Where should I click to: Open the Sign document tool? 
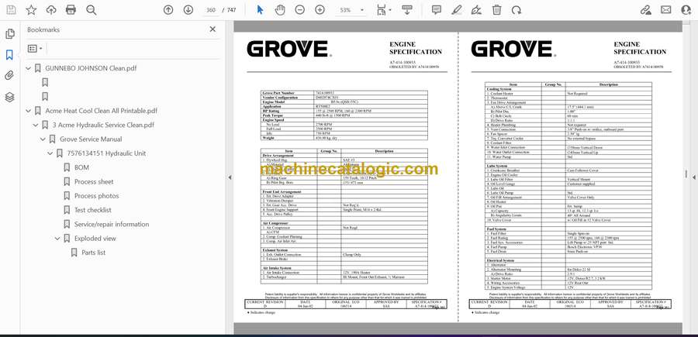(x=476, y=10)
